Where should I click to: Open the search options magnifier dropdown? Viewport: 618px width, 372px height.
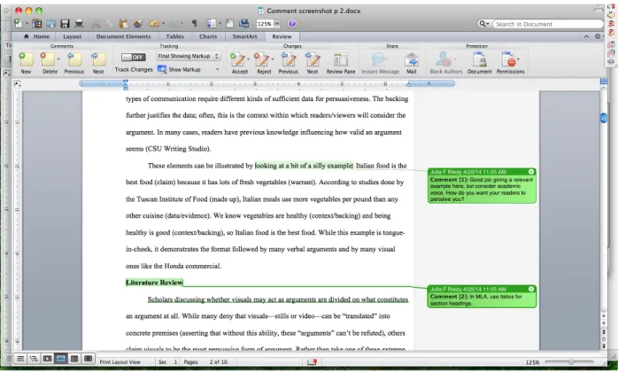coord(483,24)
